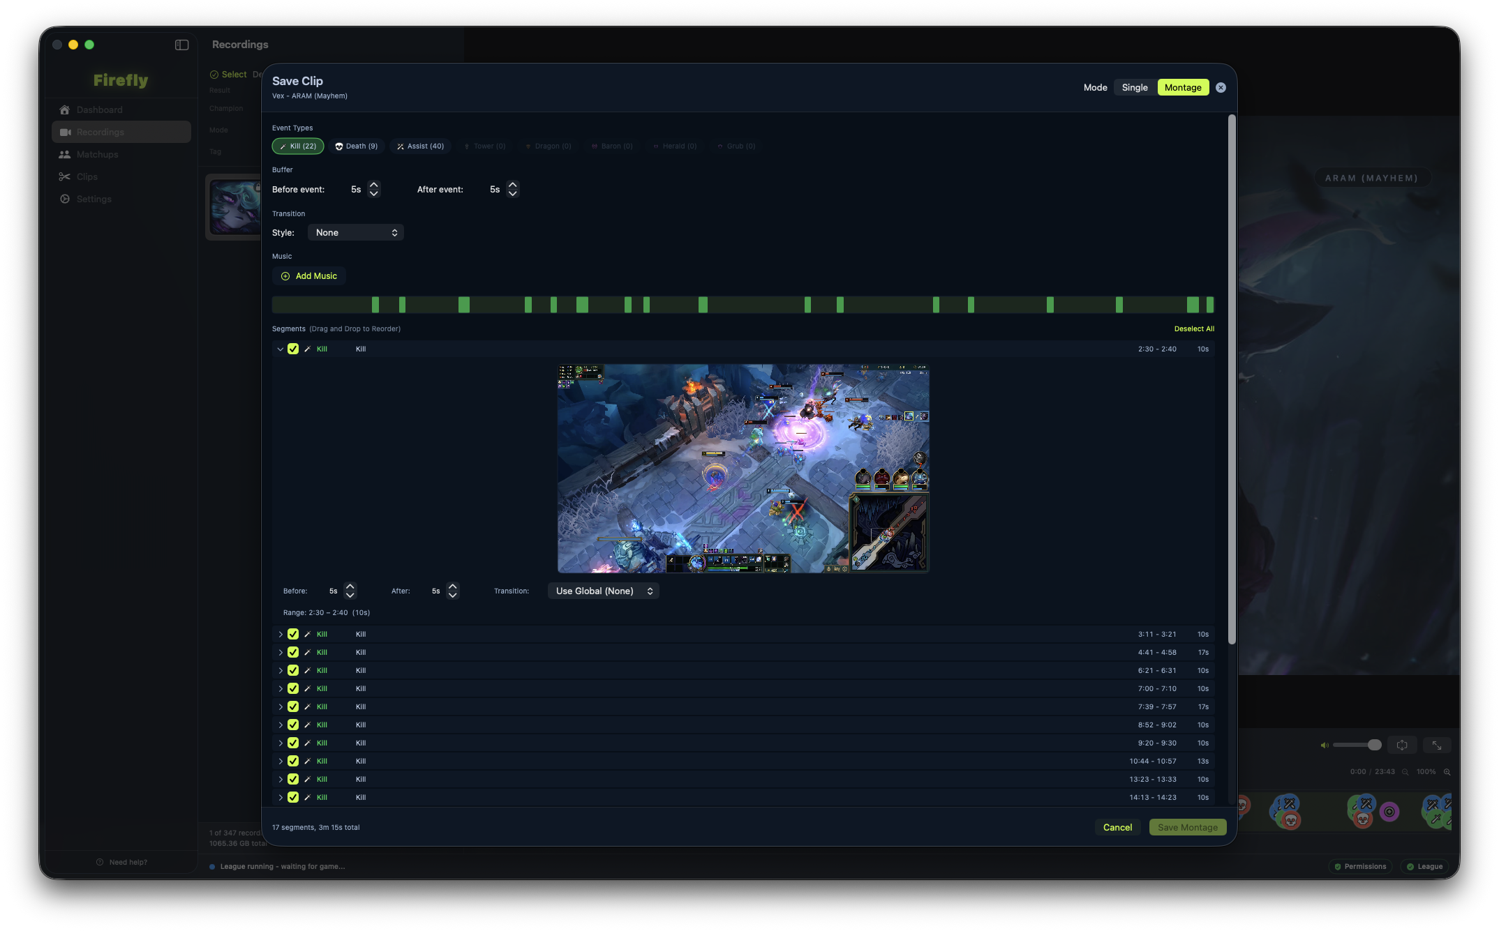
Task: Open Settings in the sidebar
Action: pyautogui.click(x=121, y=199)
